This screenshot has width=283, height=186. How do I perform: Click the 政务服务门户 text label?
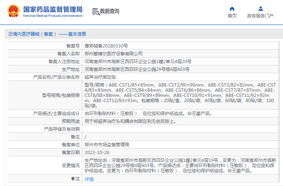click(260, 16)
